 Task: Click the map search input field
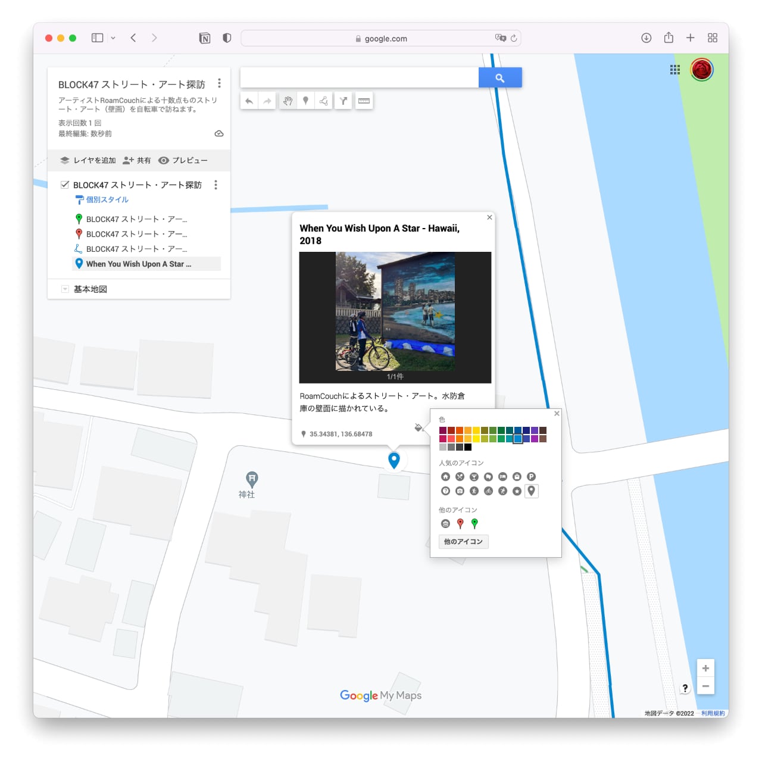tap(359, 77)
